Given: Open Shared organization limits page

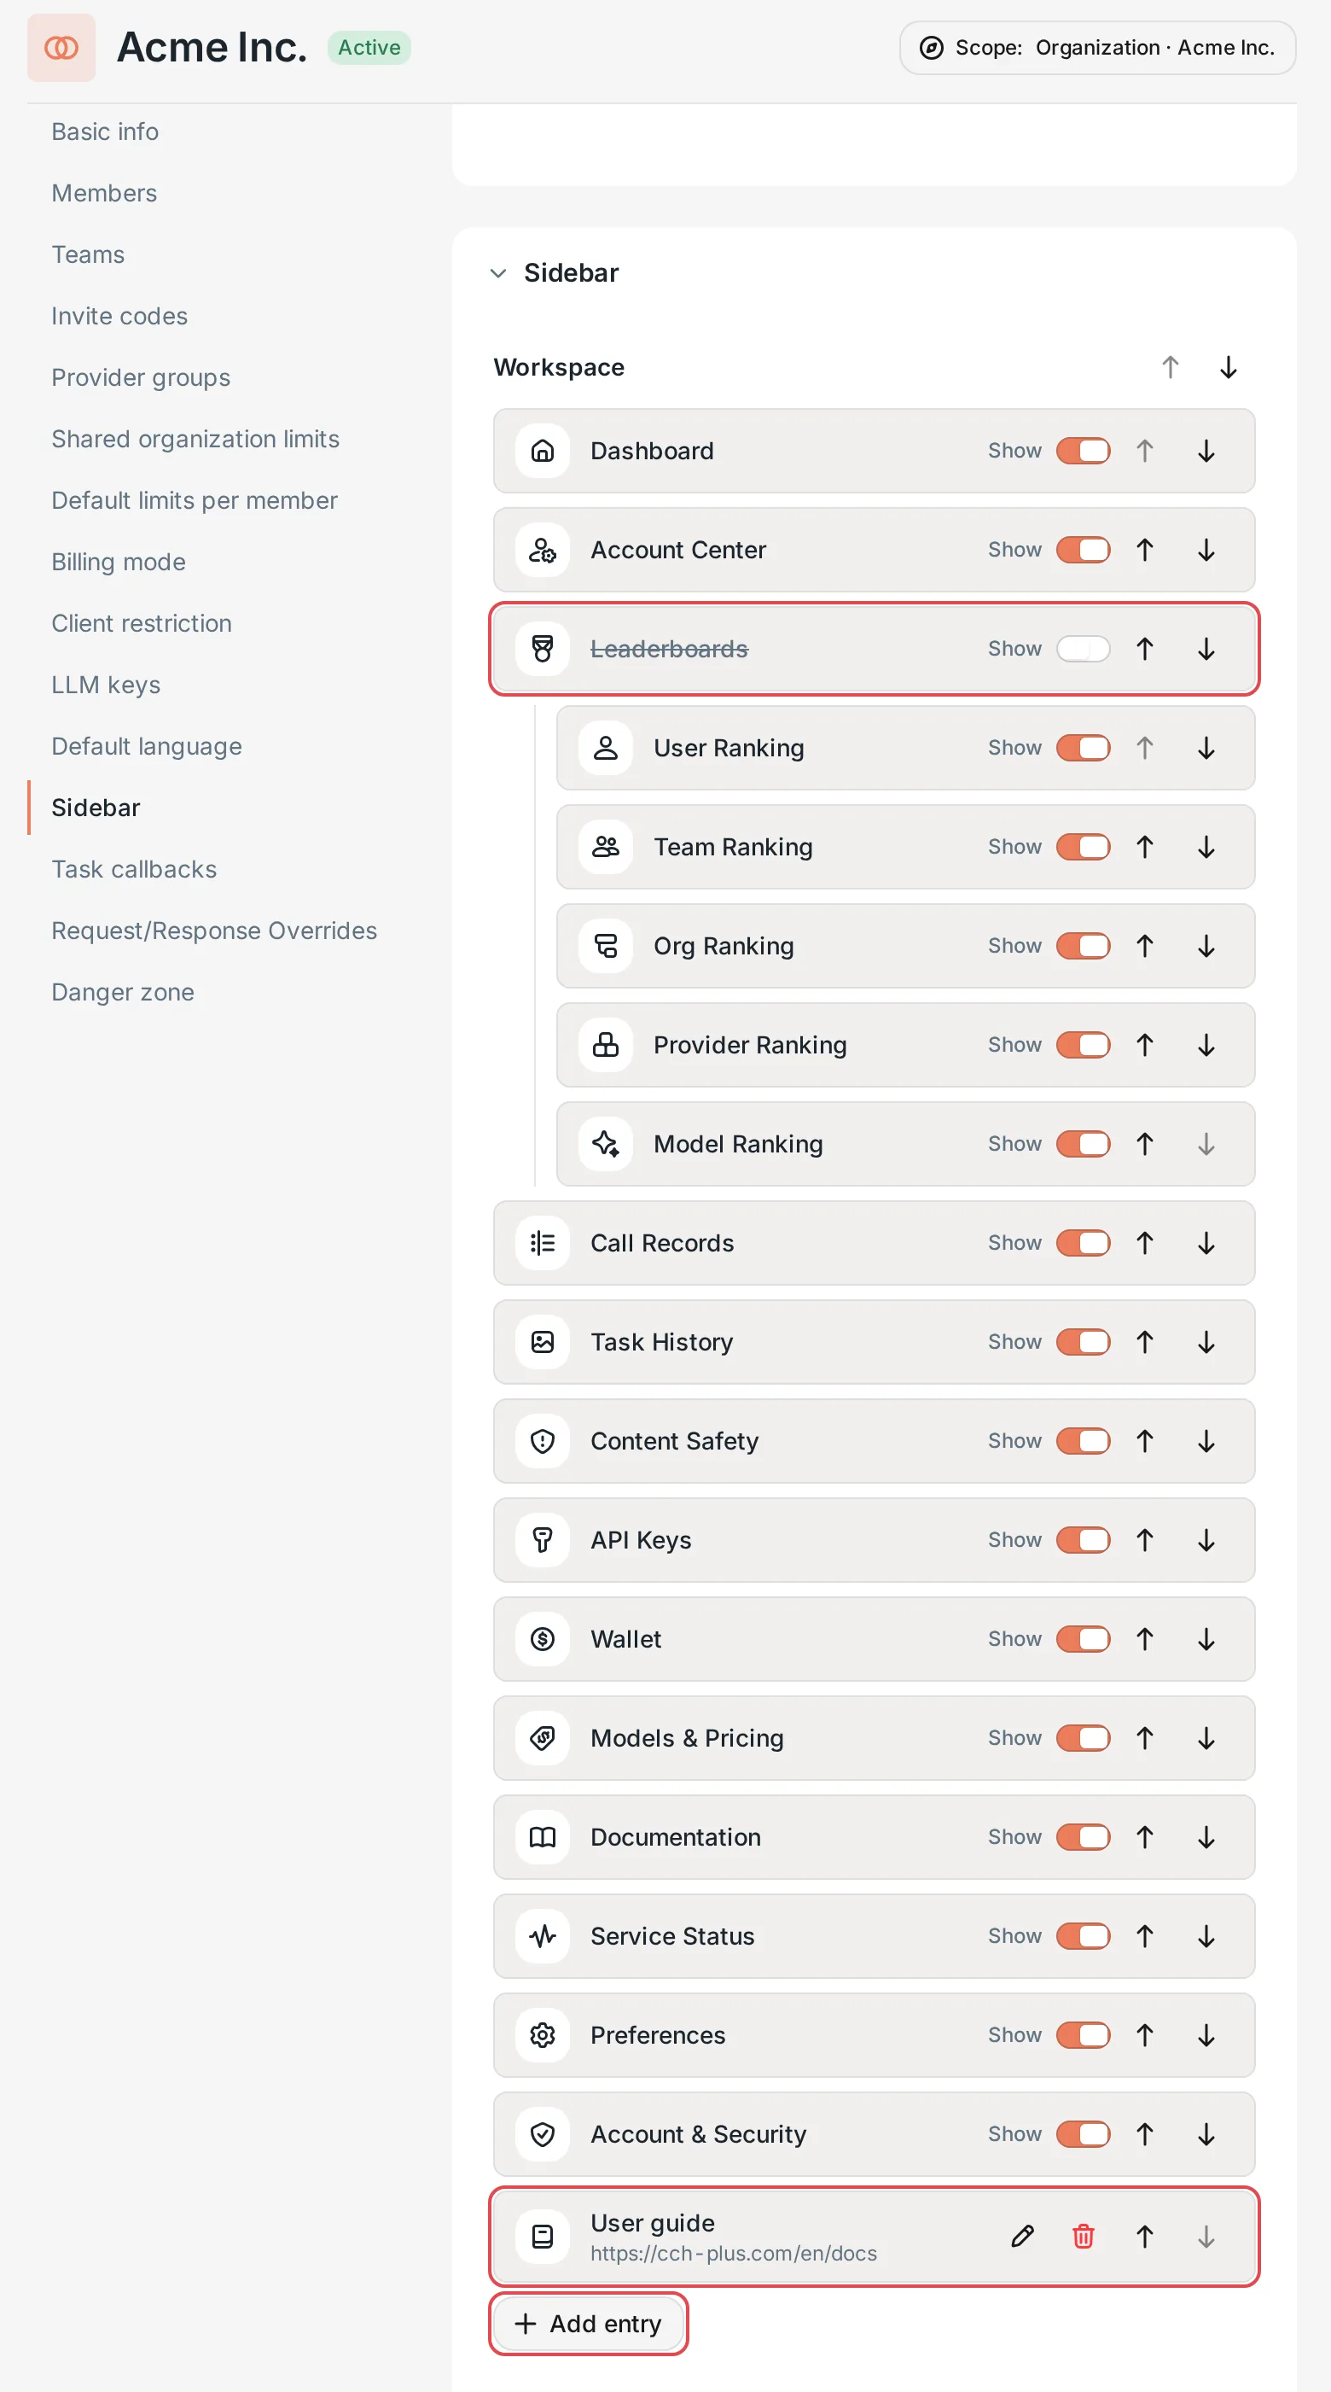Looking at the screenshot, I should pyautogui.click(x=195, y=439).
